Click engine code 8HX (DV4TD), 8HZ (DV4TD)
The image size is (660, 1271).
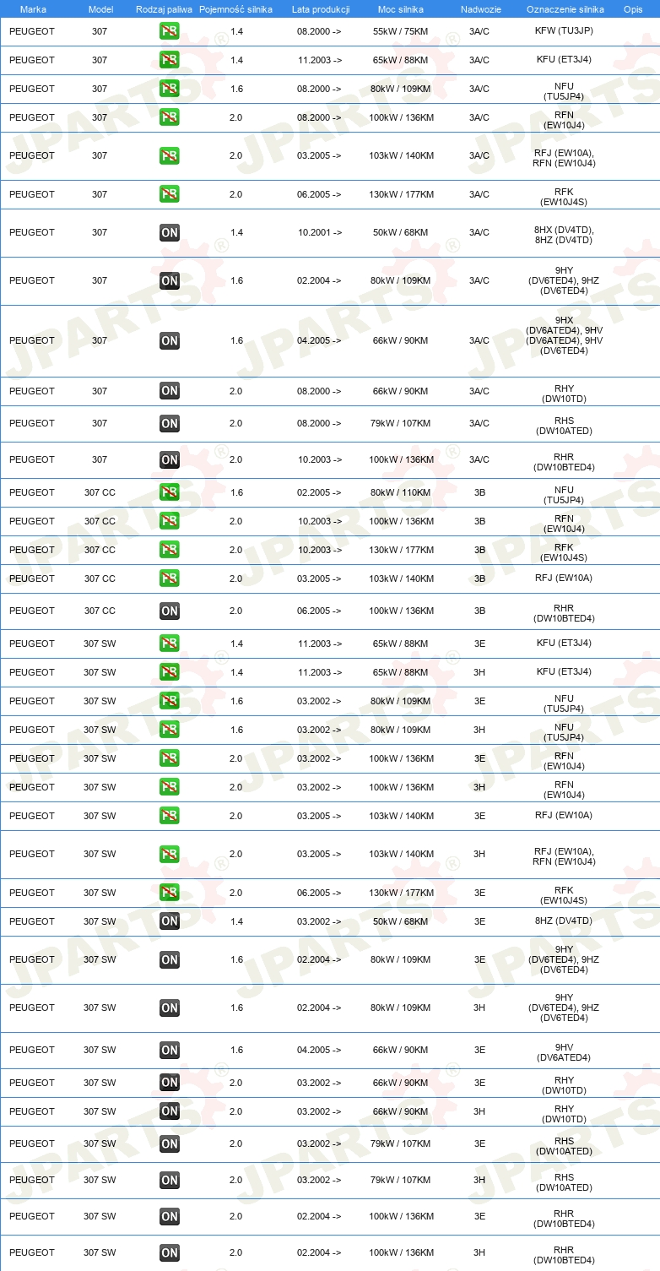[x=565, y=235]
